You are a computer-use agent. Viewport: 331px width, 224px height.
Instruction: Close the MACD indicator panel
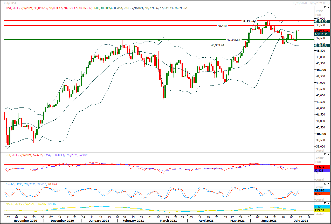click(x=328, y=203)
